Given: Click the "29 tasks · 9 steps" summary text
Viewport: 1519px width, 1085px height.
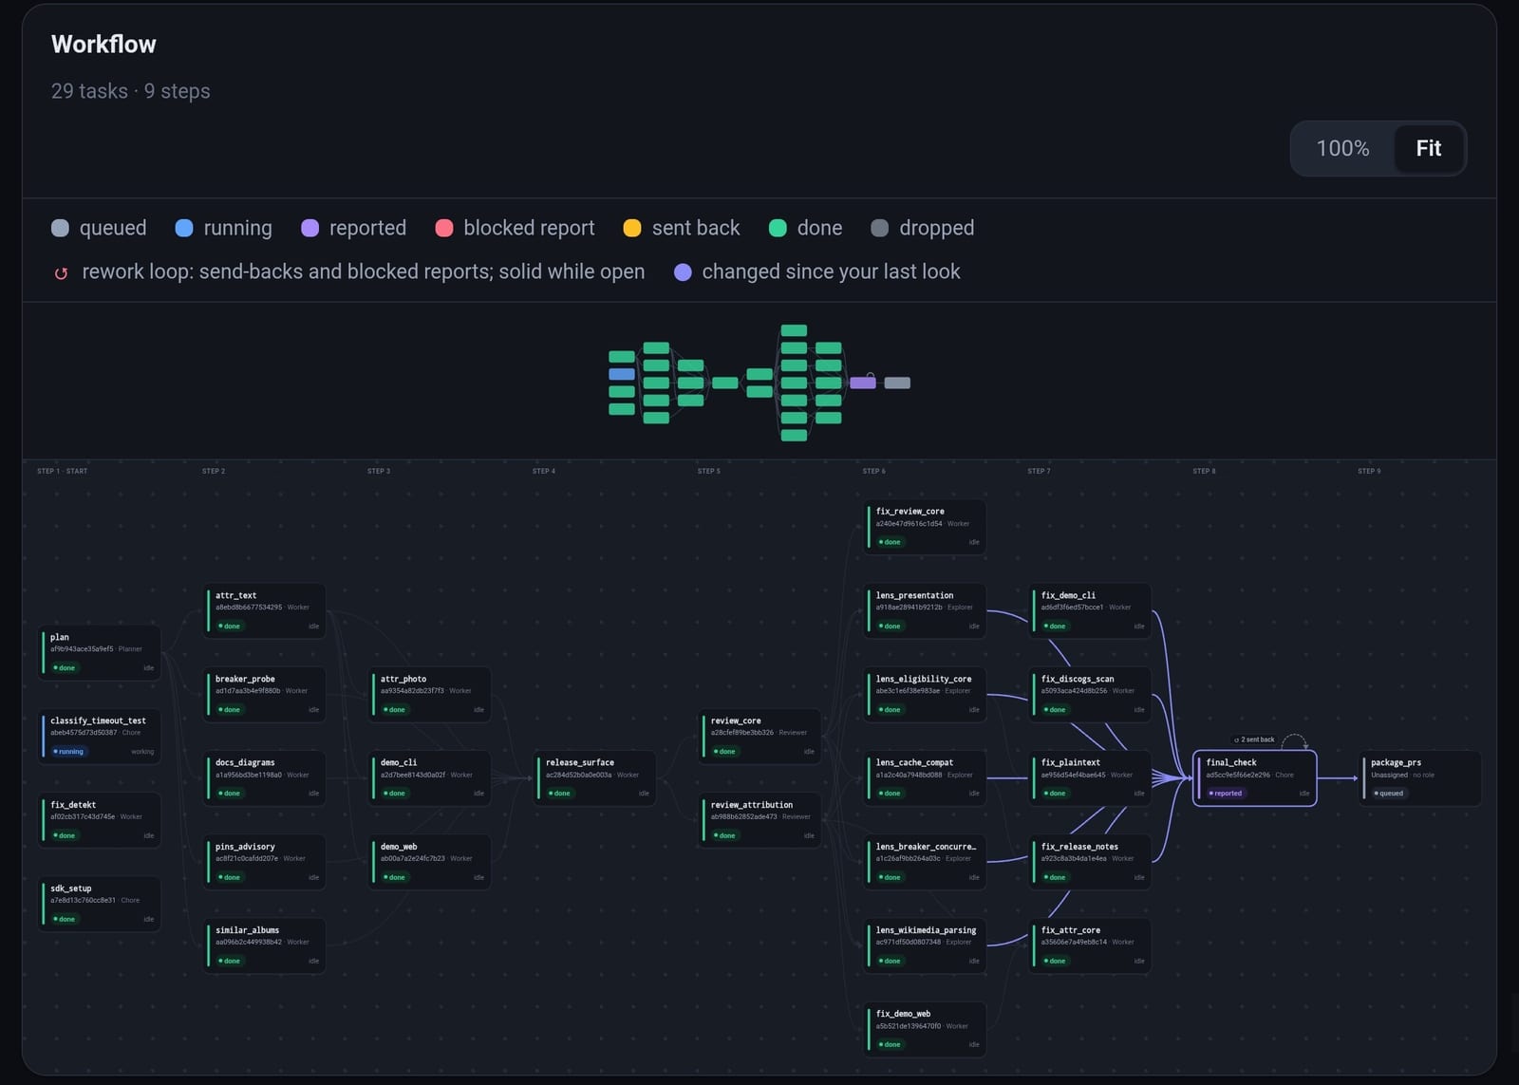Looking at the screenshot, I should tap(131, 91).
